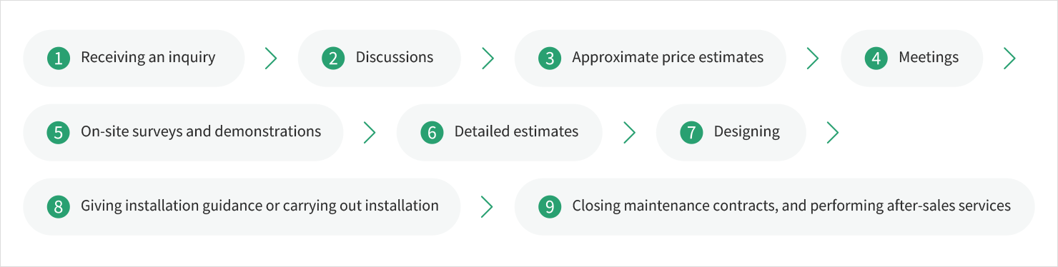Select the Approximate price estimates step

(651, 59)
